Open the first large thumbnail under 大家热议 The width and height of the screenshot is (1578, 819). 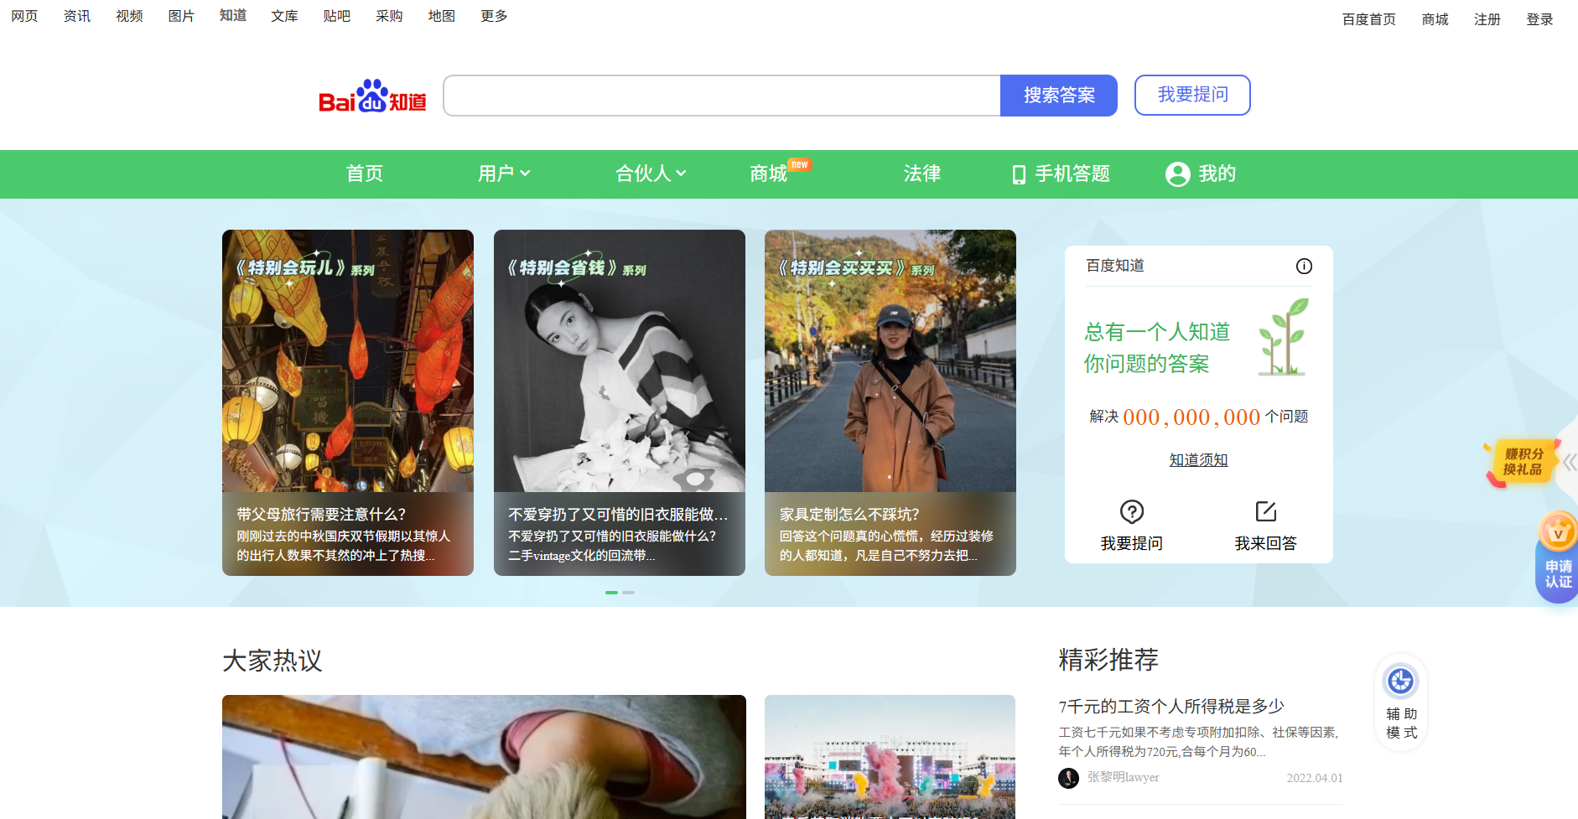coord(484,757)
